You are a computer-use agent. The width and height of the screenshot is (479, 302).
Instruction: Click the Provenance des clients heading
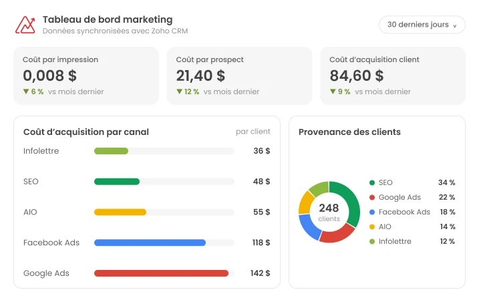coord(349,132)
